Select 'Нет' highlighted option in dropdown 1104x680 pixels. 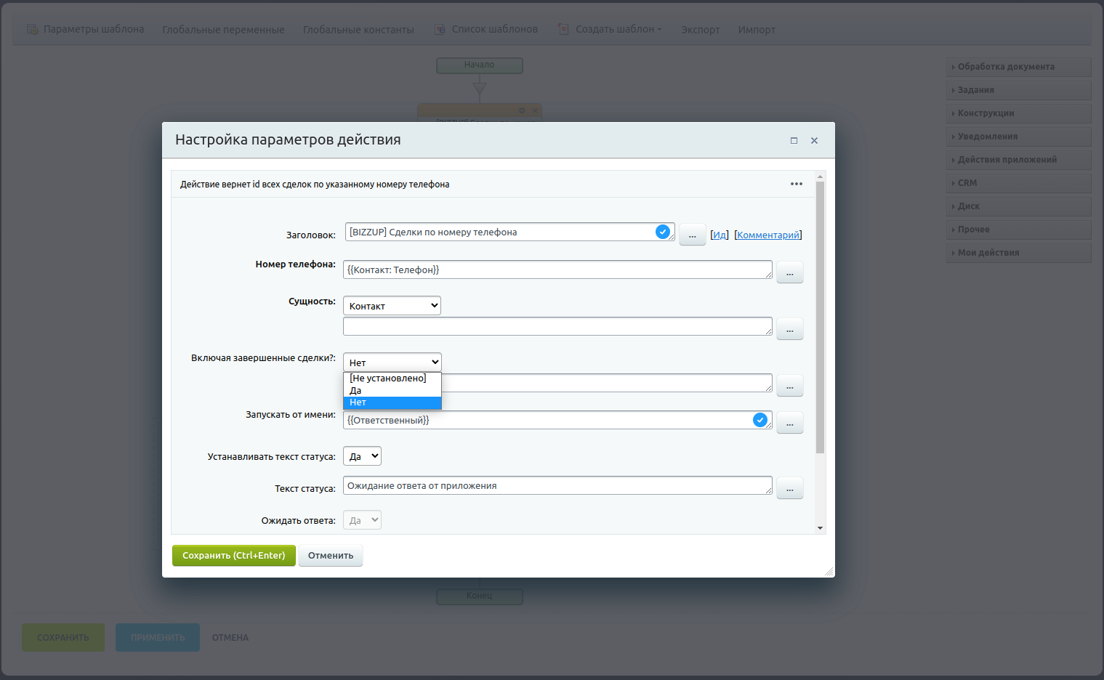click(392, 402)
